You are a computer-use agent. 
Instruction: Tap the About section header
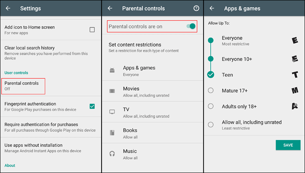coord(10,165)
